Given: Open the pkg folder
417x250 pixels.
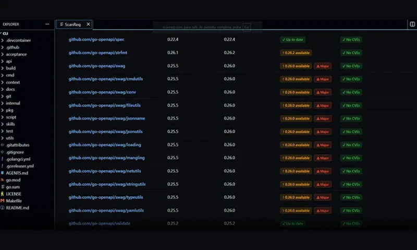Looking at the screenshot, I should (x=9, y=110).
